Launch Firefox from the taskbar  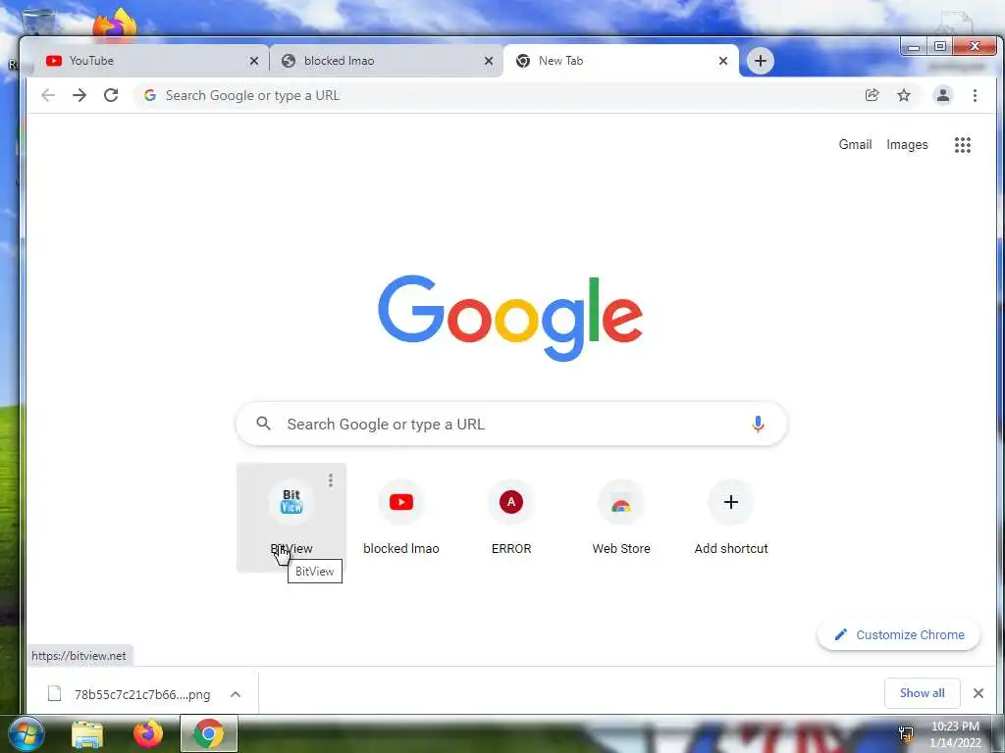coord(148,733)
